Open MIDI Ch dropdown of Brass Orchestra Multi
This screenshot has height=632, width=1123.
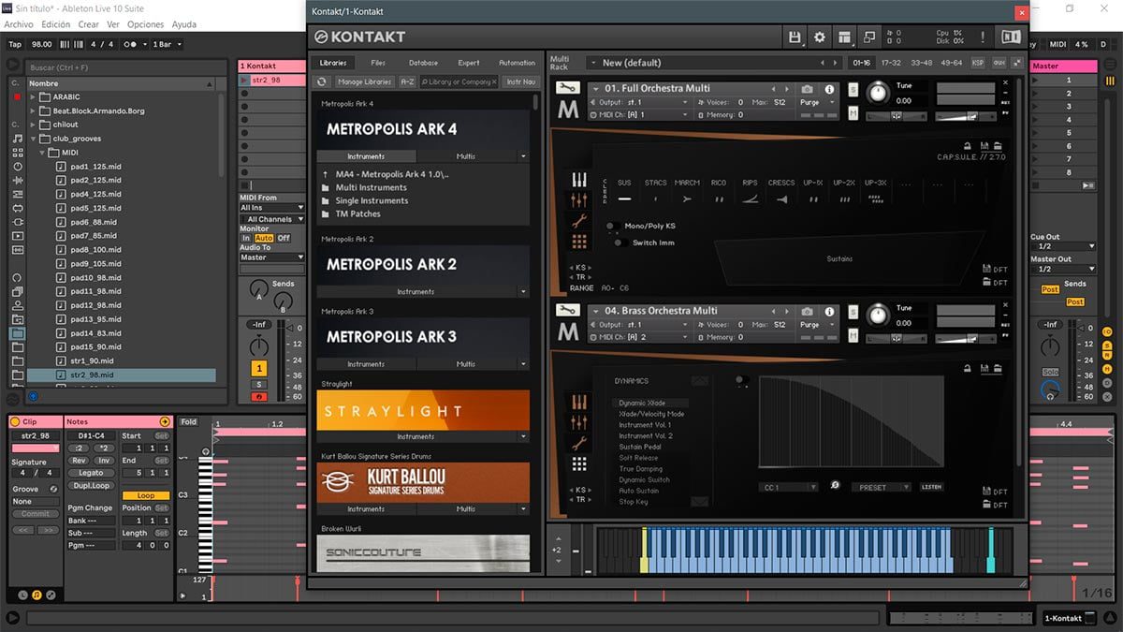640,337
